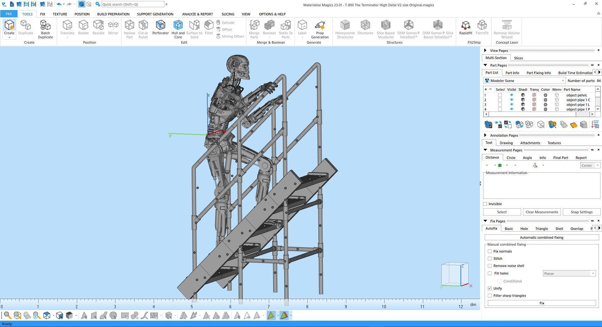Open the Planar fill type dropdown

569,274
